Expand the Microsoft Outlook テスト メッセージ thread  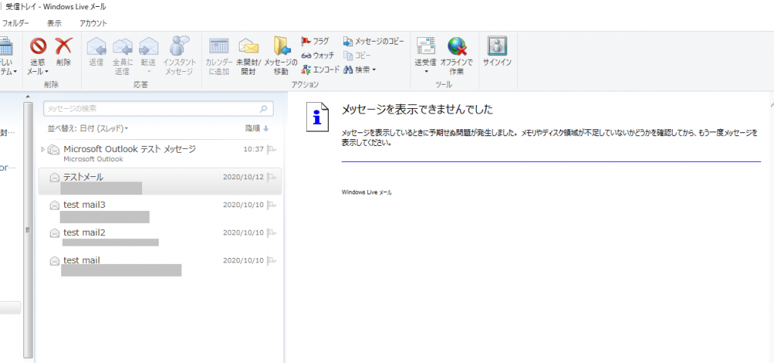pyautogui.click(x=43, y=149)
